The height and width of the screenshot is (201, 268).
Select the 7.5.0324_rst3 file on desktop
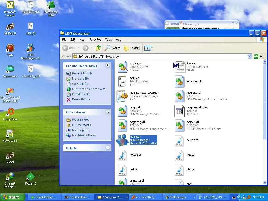click(x=30, y=72)
